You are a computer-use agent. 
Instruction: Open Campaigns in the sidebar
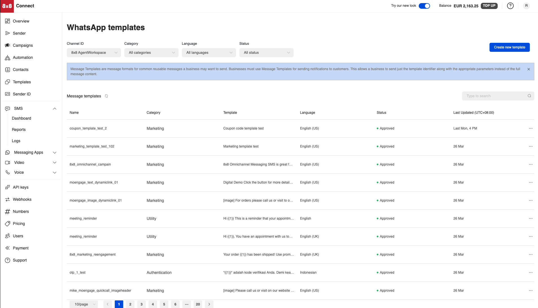click(x=23, y=45)
